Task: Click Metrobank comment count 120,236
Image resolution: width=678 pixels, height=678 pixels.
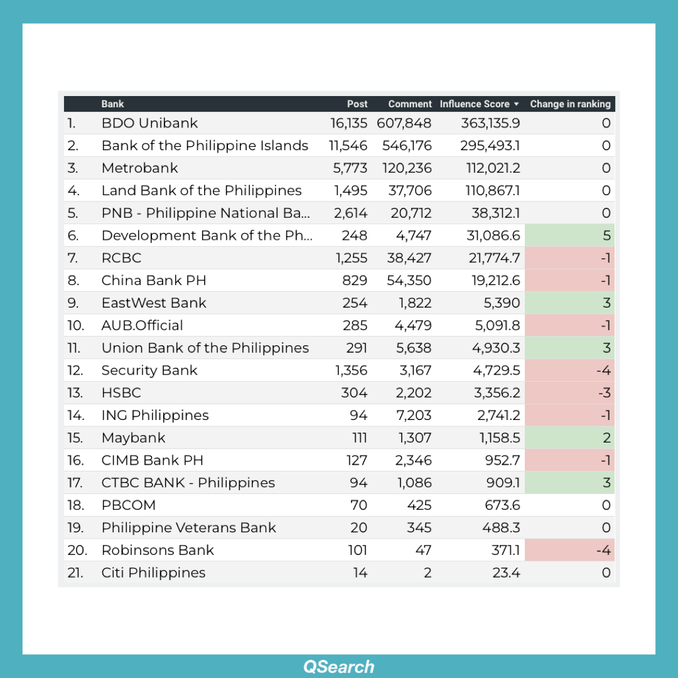Action: tap(407, 168)
